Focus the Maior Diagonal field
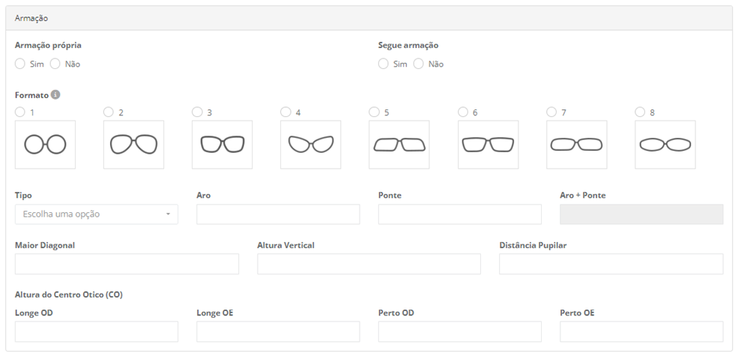Screen dimensions: 741x359 click(127, 264)
